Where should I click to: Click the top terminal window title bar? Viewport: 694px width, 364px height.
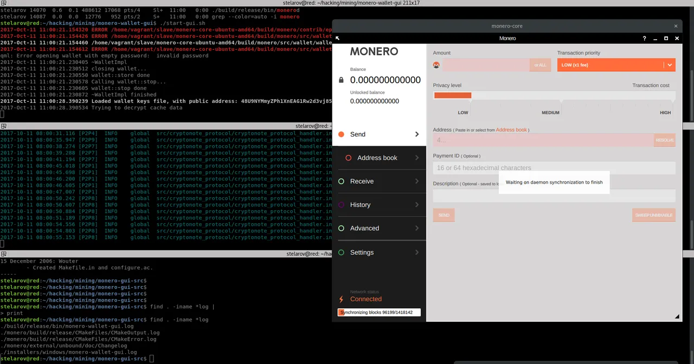tap(347, 3)
